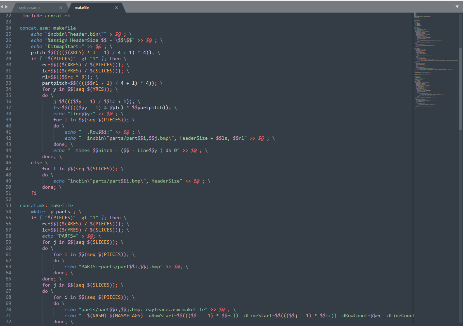Click line number 72 in the gutter
The height and width of the screenshot is (326, 463).
(x=8, y=322)
